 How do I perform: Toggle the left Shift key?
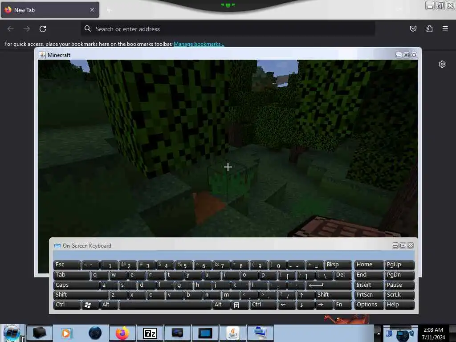click(81, 295)
